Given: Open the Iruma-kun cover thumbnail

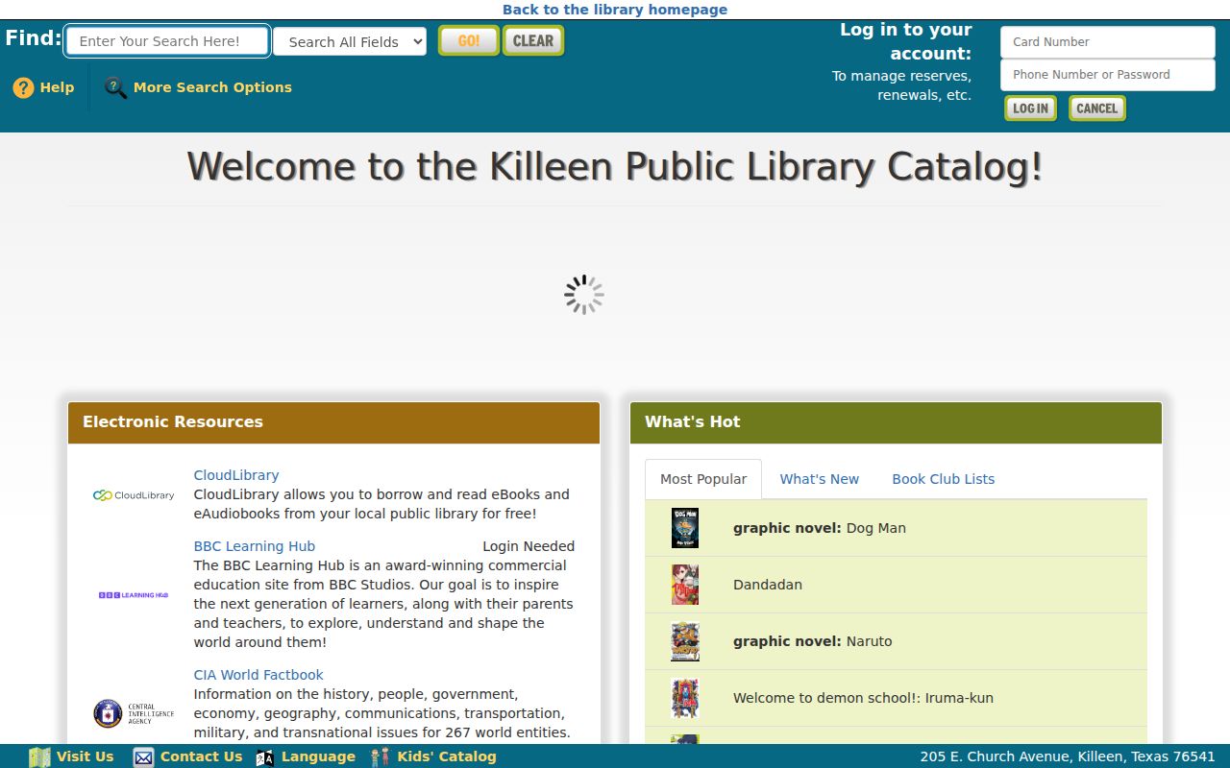Looking at the screenshot, I should click(x=685, y=698).
